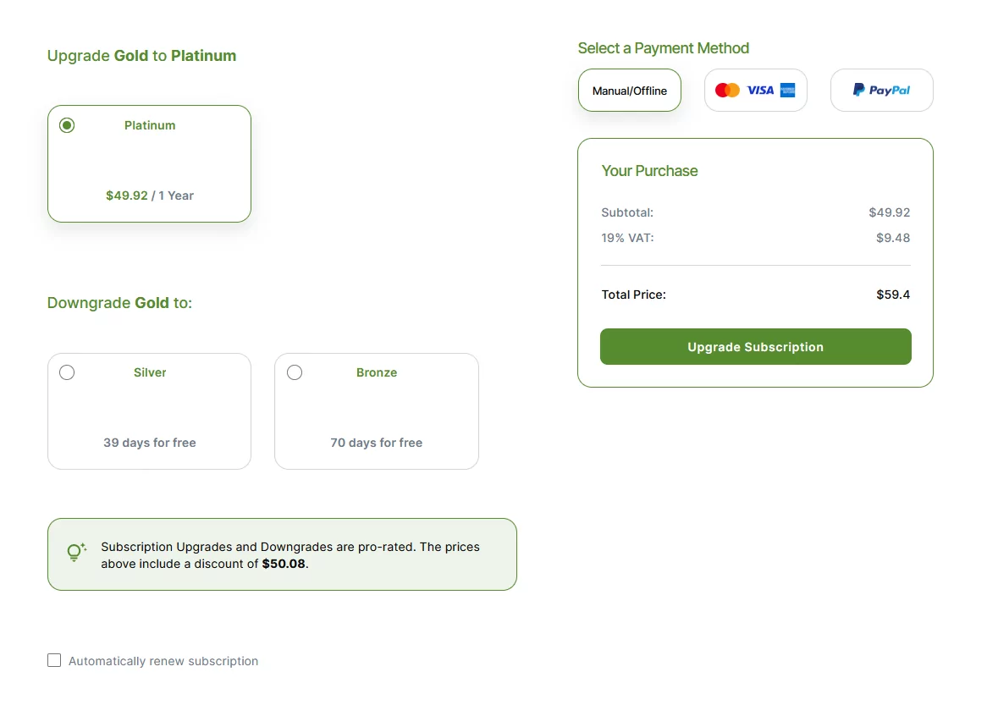
Task: Click the American Express card icon
Action: pos(787,90)
